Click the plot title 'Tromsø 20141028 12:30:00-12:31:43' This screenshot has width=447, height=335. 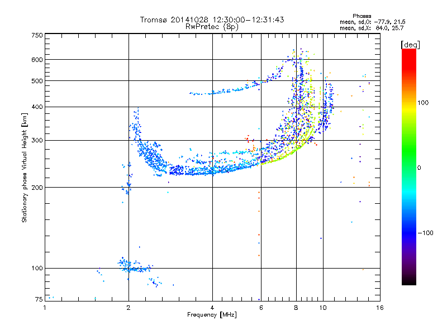point(212,20)
